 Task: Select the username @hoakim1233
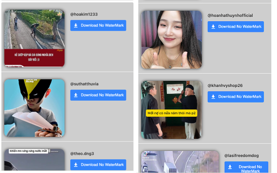point(84,14)
